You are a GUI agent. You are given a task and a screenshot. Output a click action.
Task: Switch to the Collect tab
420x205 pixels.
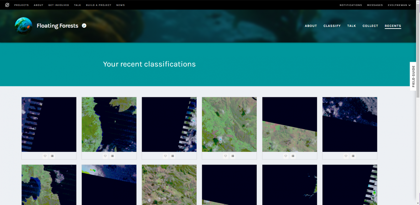tap(370, 26)
